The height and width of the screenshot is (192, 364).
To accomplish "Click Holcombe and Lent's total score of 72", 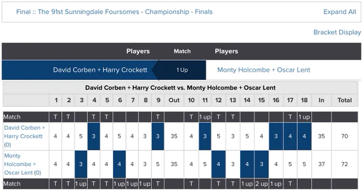I will 345,164.
